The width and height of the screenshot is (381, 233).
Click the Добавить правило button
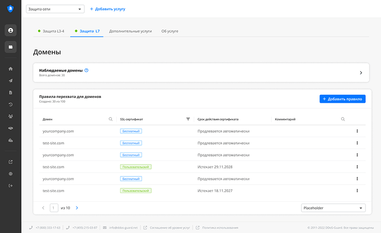(343, 99)
